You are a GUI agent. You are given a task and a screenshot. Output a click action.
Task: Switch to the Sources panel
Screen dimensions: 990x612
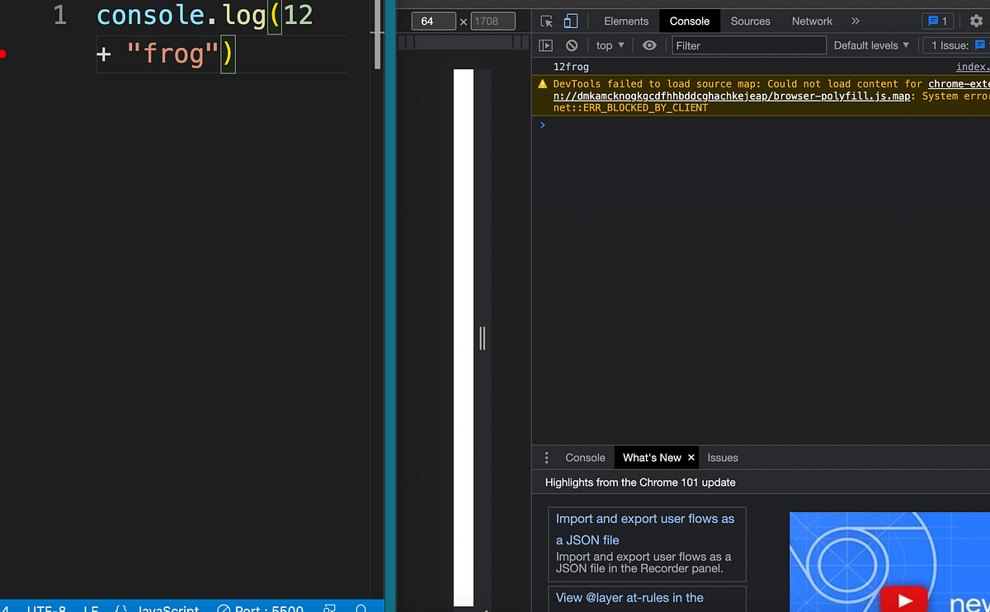(x=750, y=21)
